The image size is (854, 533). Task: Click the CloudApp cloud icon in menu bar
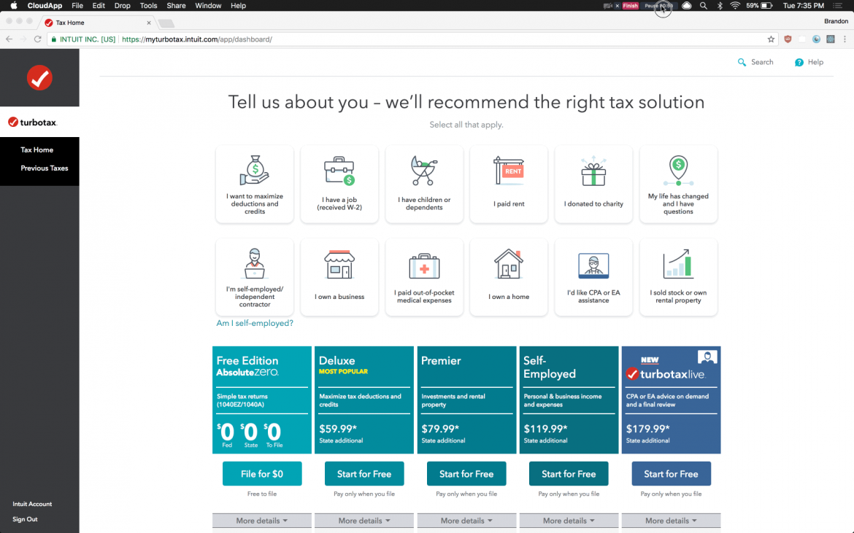686,5
